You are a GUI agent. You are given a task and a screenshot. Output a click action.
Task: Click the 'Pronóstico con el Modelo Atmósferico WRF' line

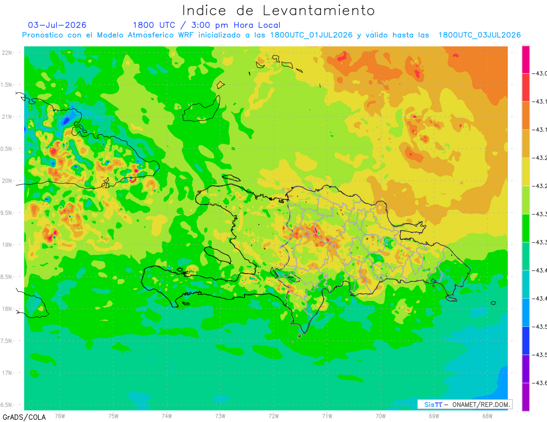tap(271, 35)
